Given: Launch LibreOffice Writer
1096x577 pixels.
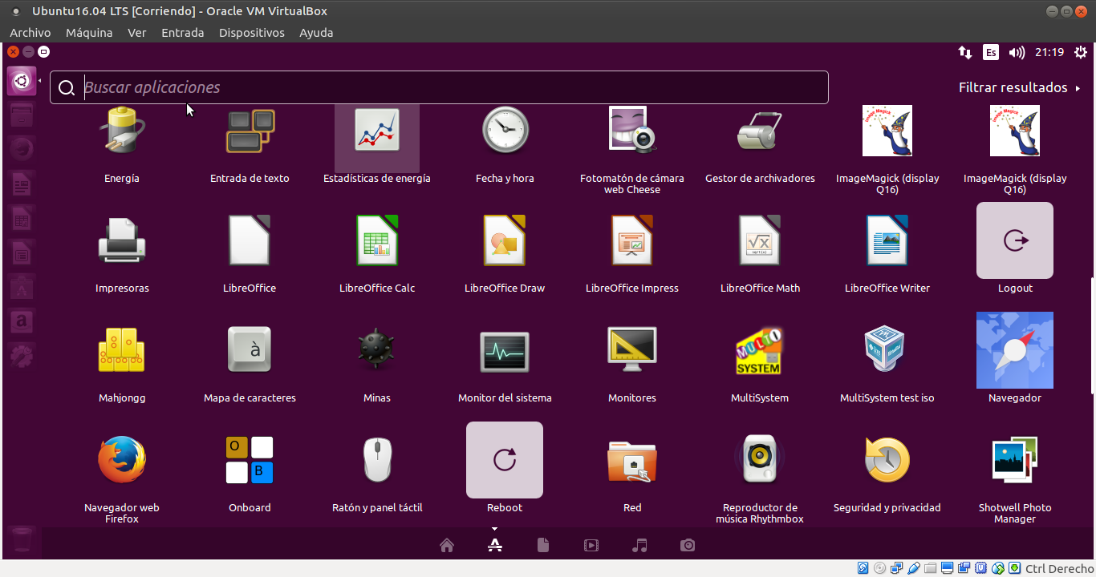Looking at the screenshot, I should [887, 240].
